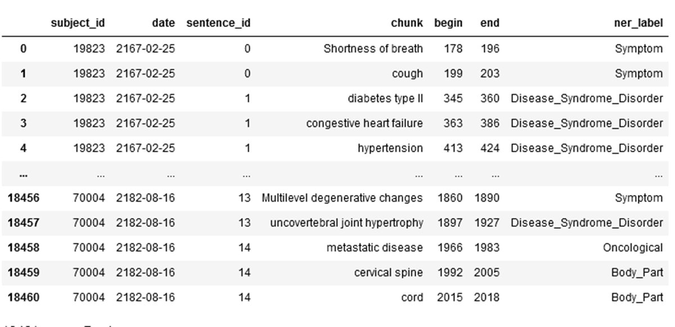Click the 'Multilevel degenerative changes' cell
This screenshot has width=675, height=327.
342,198
